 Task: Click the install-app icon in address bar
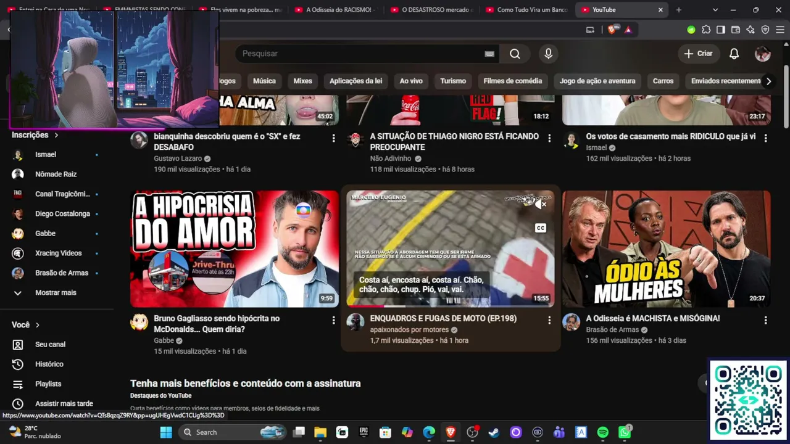[590, 30]
